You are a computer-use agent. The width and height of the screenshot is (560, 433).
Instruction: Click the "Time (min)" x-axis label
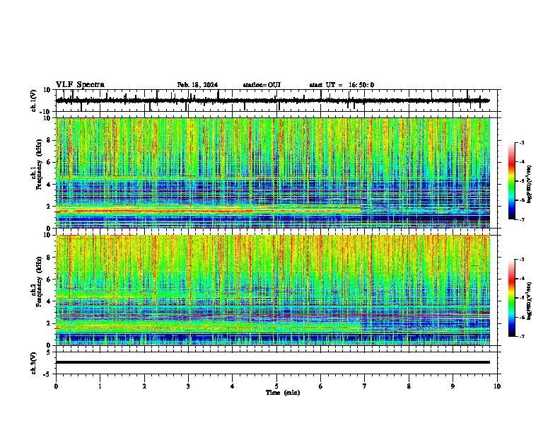(x=283, y=393)
